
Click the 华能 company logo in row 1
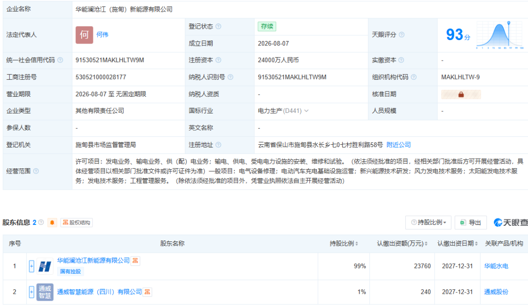pos(45,266)
